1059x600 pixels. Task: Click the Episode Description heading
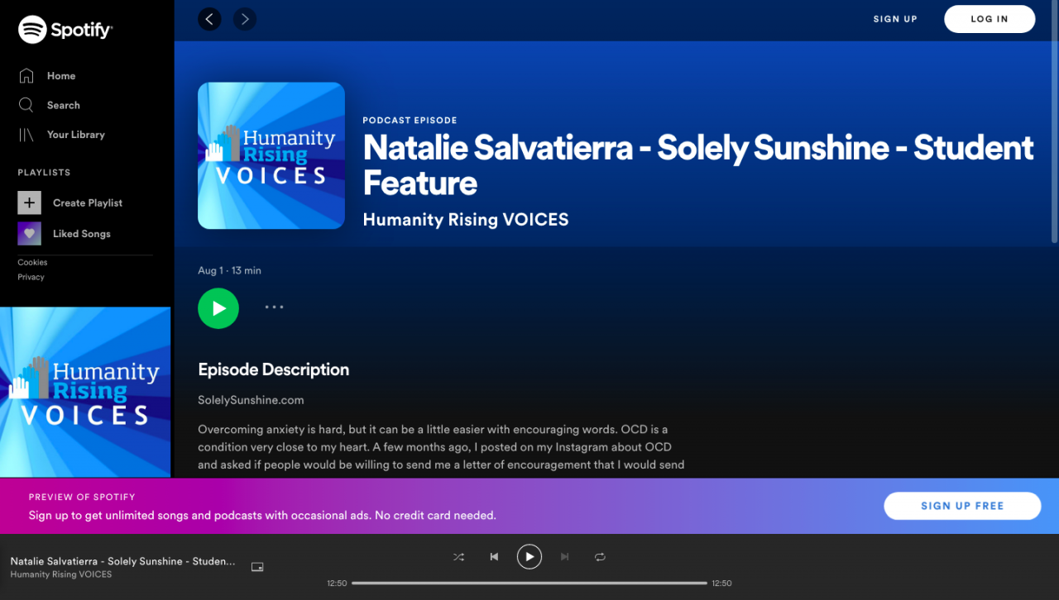coord(274,369)
